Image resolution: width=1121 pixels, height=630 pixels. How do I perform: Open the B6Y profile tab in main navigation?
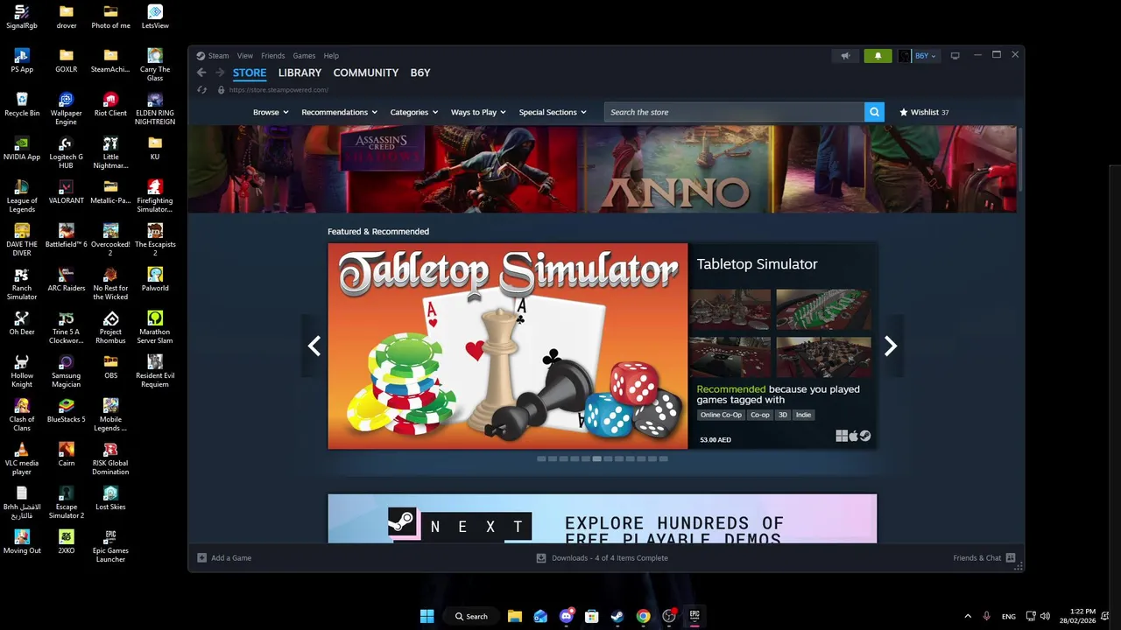[x=420, y=73]
